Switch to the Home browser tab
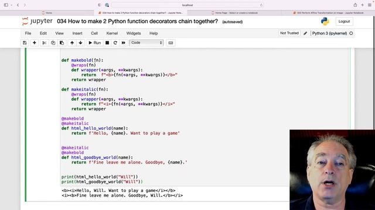375x210 pixels. [47, 13]
